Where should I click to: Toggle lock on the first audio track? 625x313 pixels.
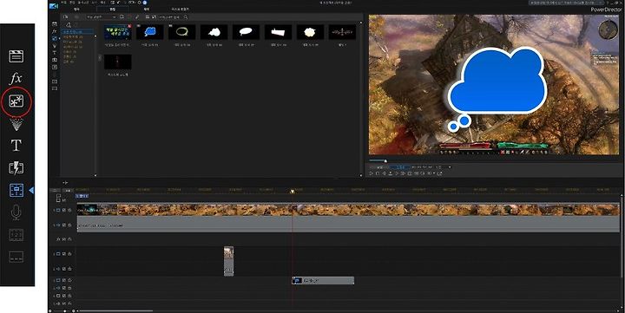pos(69,225)
